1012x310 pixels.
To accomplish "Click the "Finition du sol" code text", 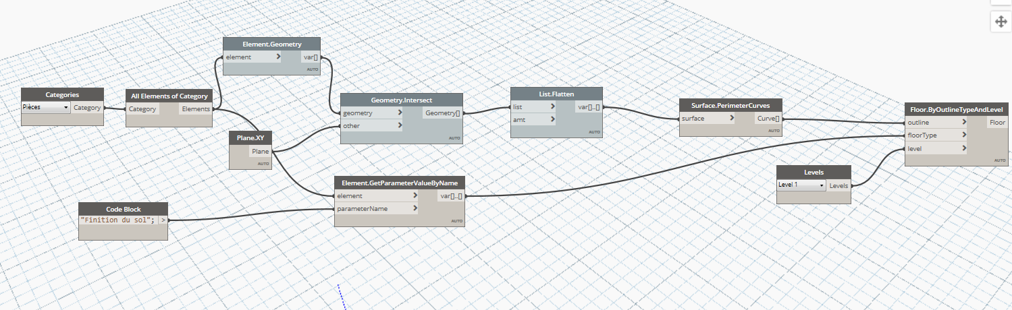I will click(x=117, y=220).
